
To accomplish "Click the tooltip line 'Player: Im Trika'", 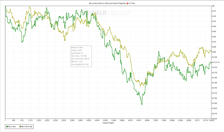I will point(77,47).
